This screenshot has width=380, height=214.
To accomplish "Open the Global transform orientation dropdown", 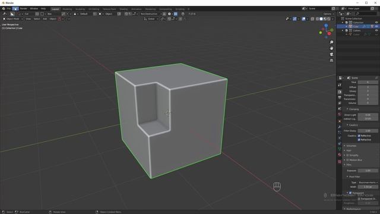I will coord(151,18).
